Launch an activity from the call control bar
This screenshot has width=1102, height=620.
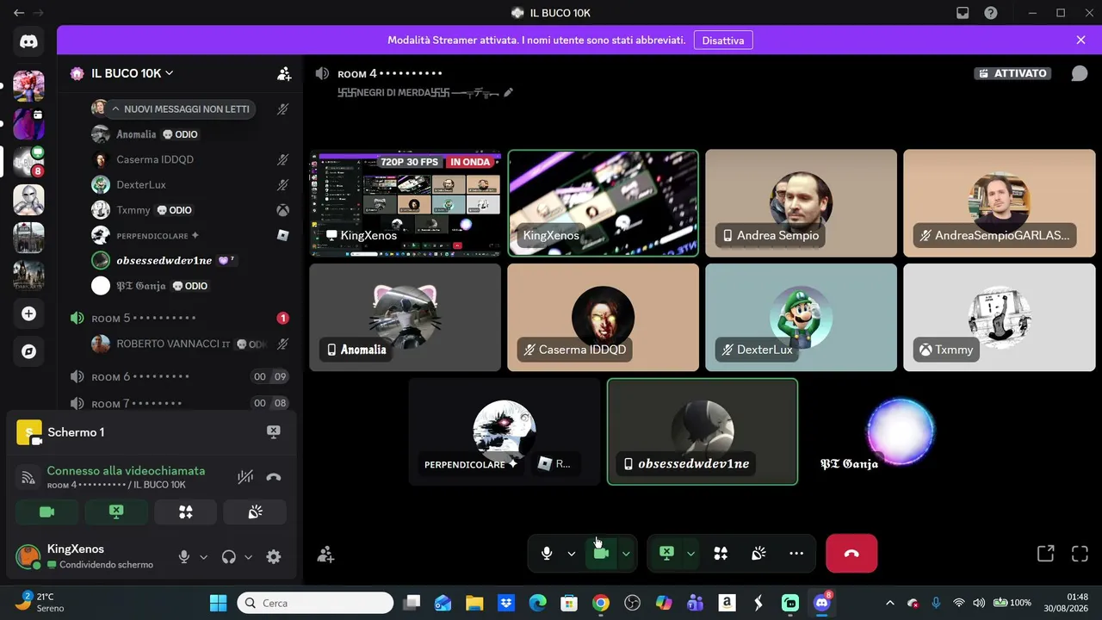[721, 554]
